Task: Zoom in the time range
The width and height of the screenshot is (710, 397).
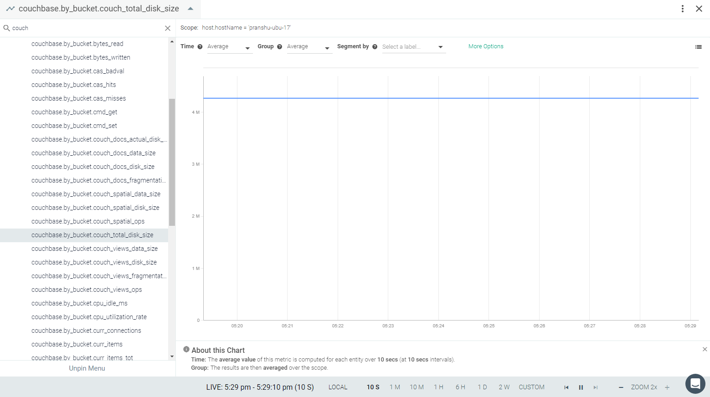Action: coord(667,387)
